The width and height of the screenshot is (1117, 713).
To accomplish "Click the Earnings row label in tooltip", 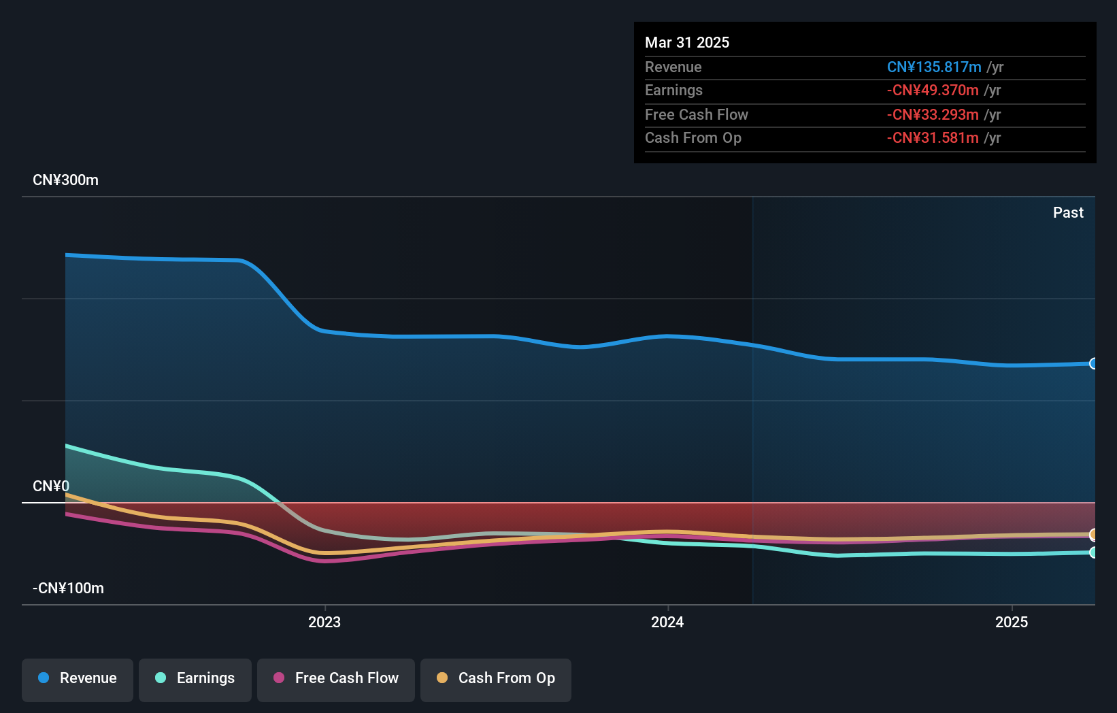I will click(673, 90).
